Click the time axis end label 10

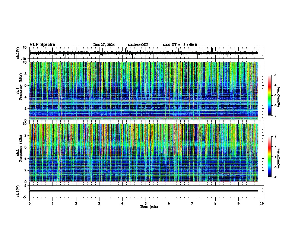pyautogui.click(x=262, y=203)
